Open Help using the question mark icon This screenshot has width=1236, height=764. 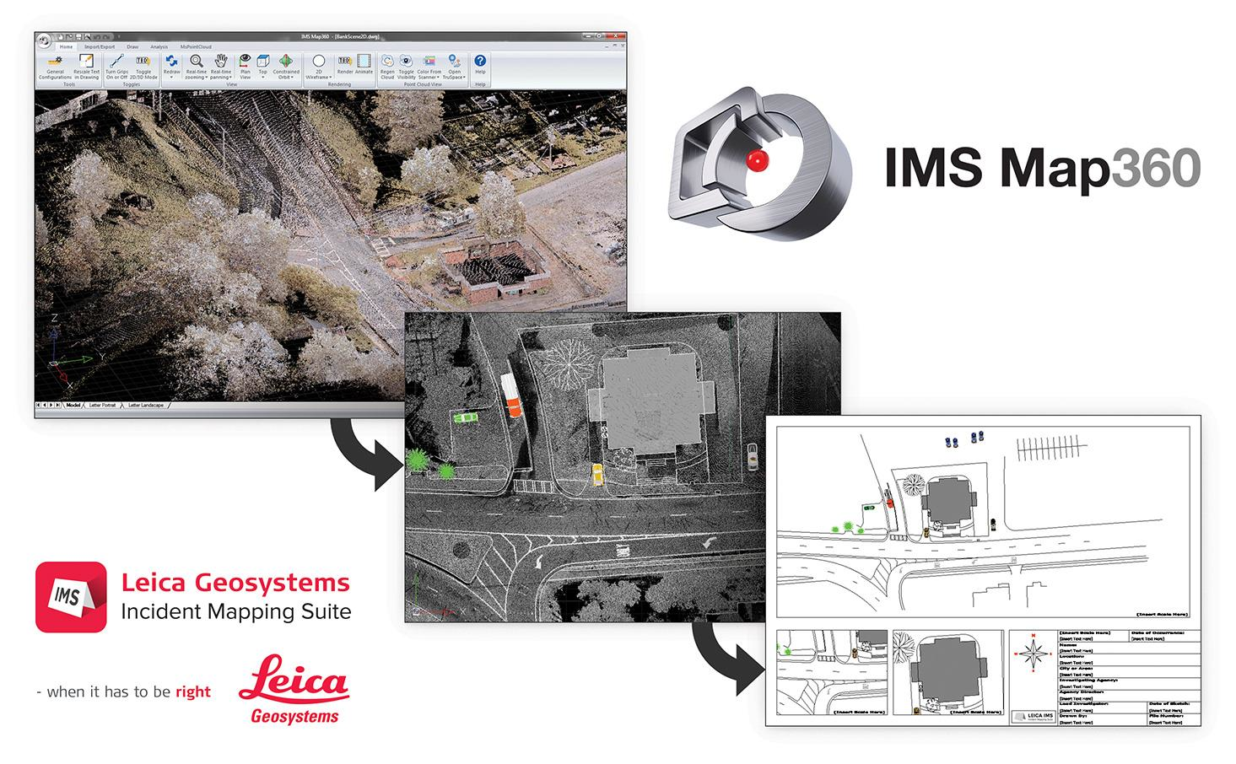coord(480,61)
